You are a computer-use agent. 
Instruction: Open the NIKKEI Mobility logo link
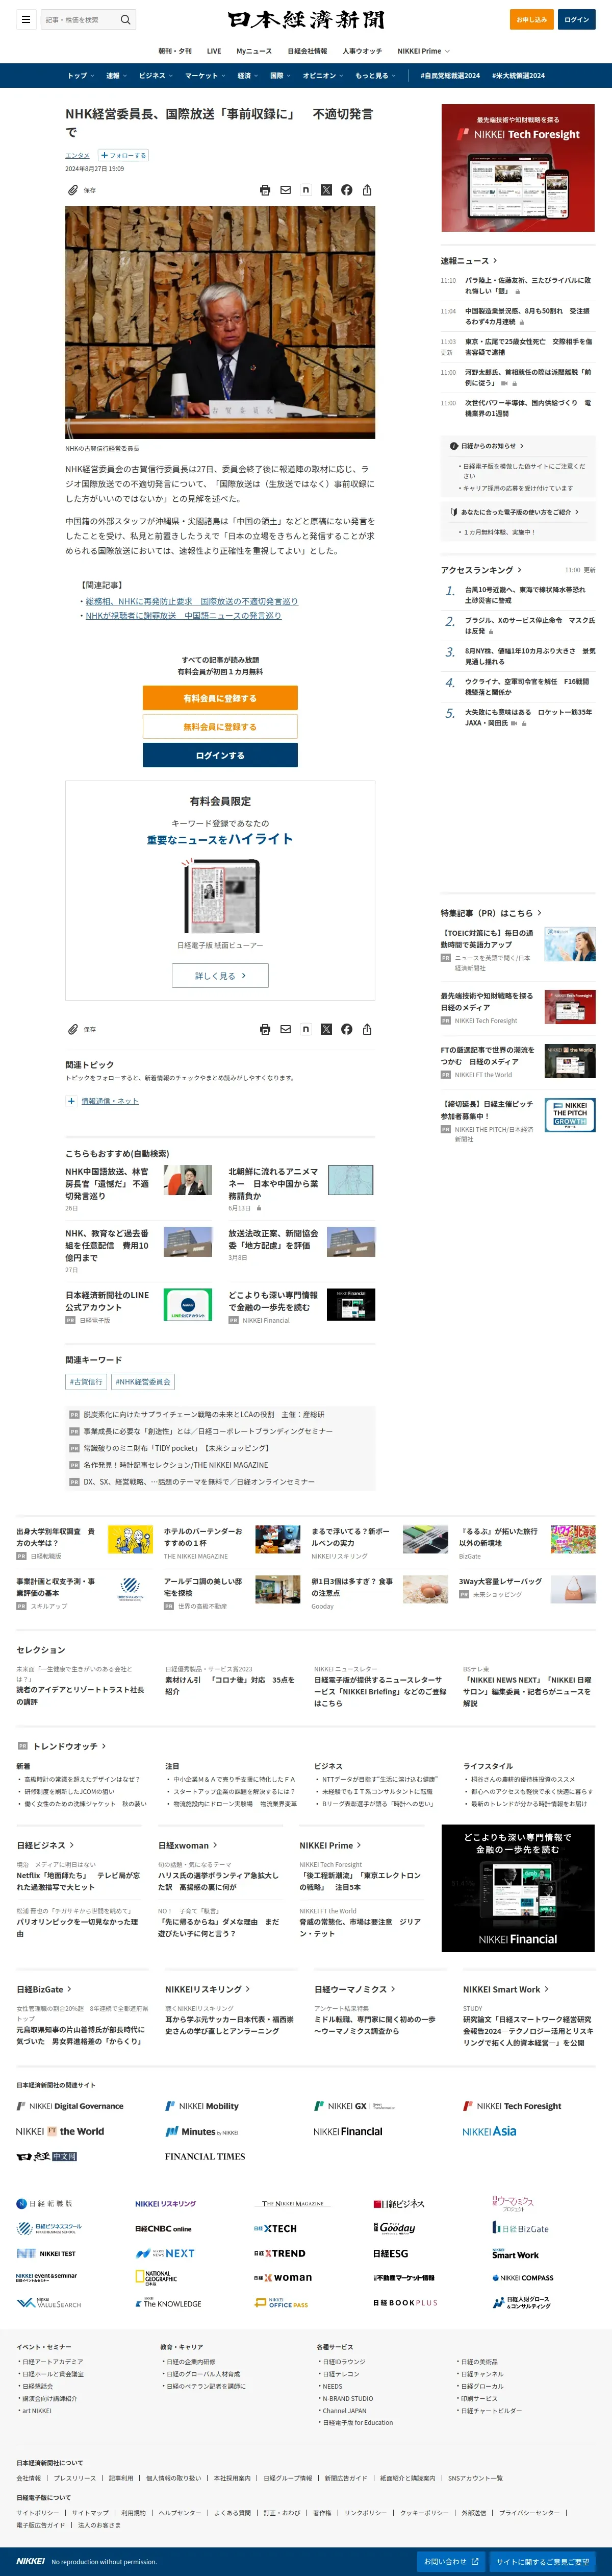(x=202, y=2106)
